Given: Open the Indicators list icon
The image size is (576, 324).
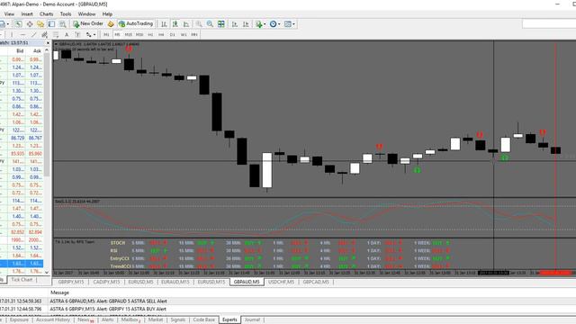Looking at the screenshot, I should point(259,24).
